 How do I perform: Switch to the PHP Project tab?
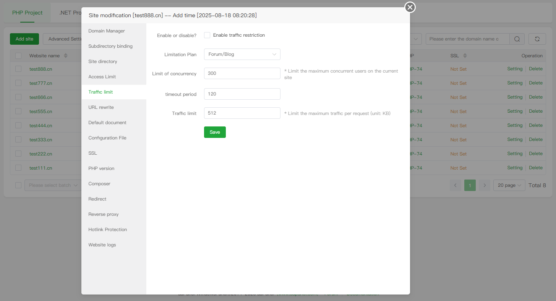pos(27,13)
